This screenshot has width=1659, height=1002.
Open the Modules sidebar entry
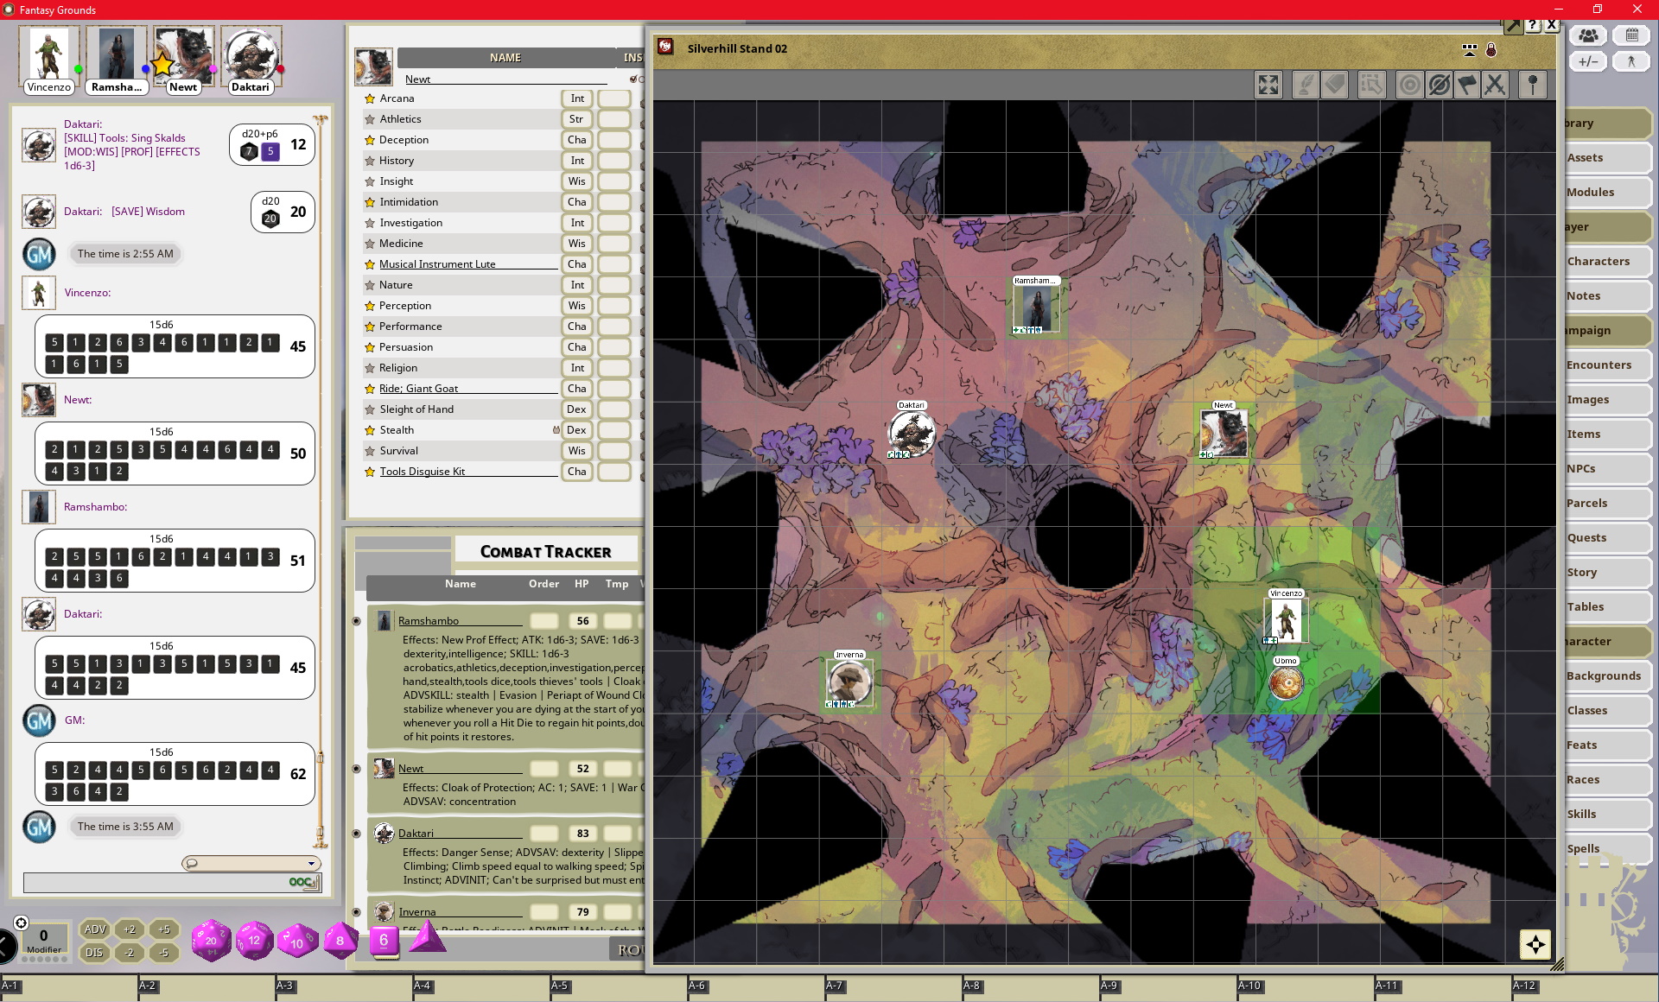point(1607,192)
